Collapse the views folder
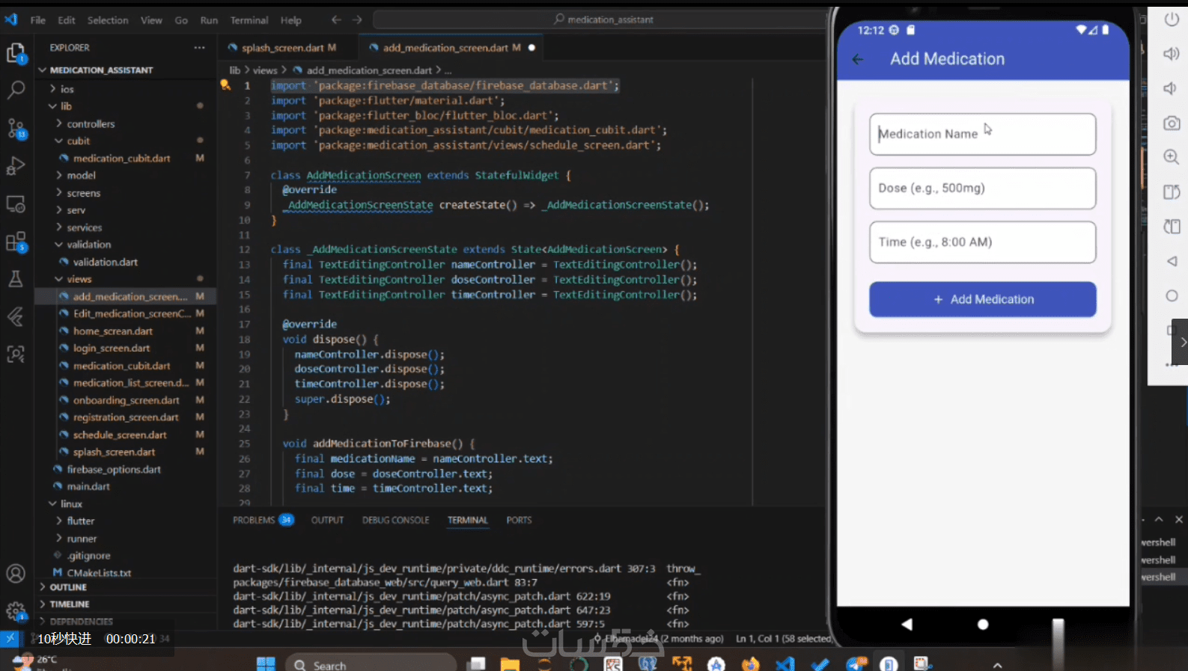 [79, 279]
